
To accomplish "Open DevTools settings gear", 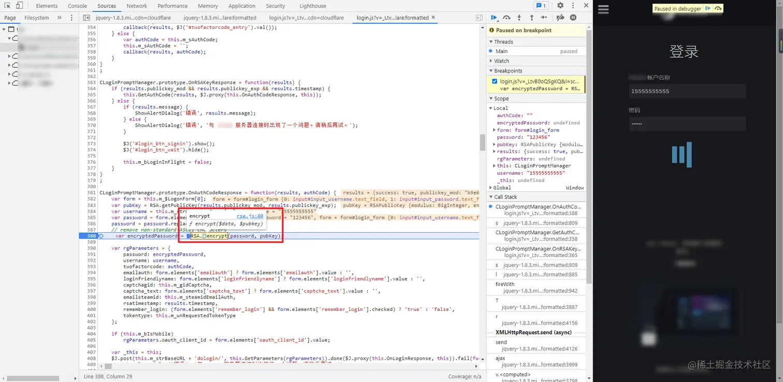I will click(x=560, y=6).
